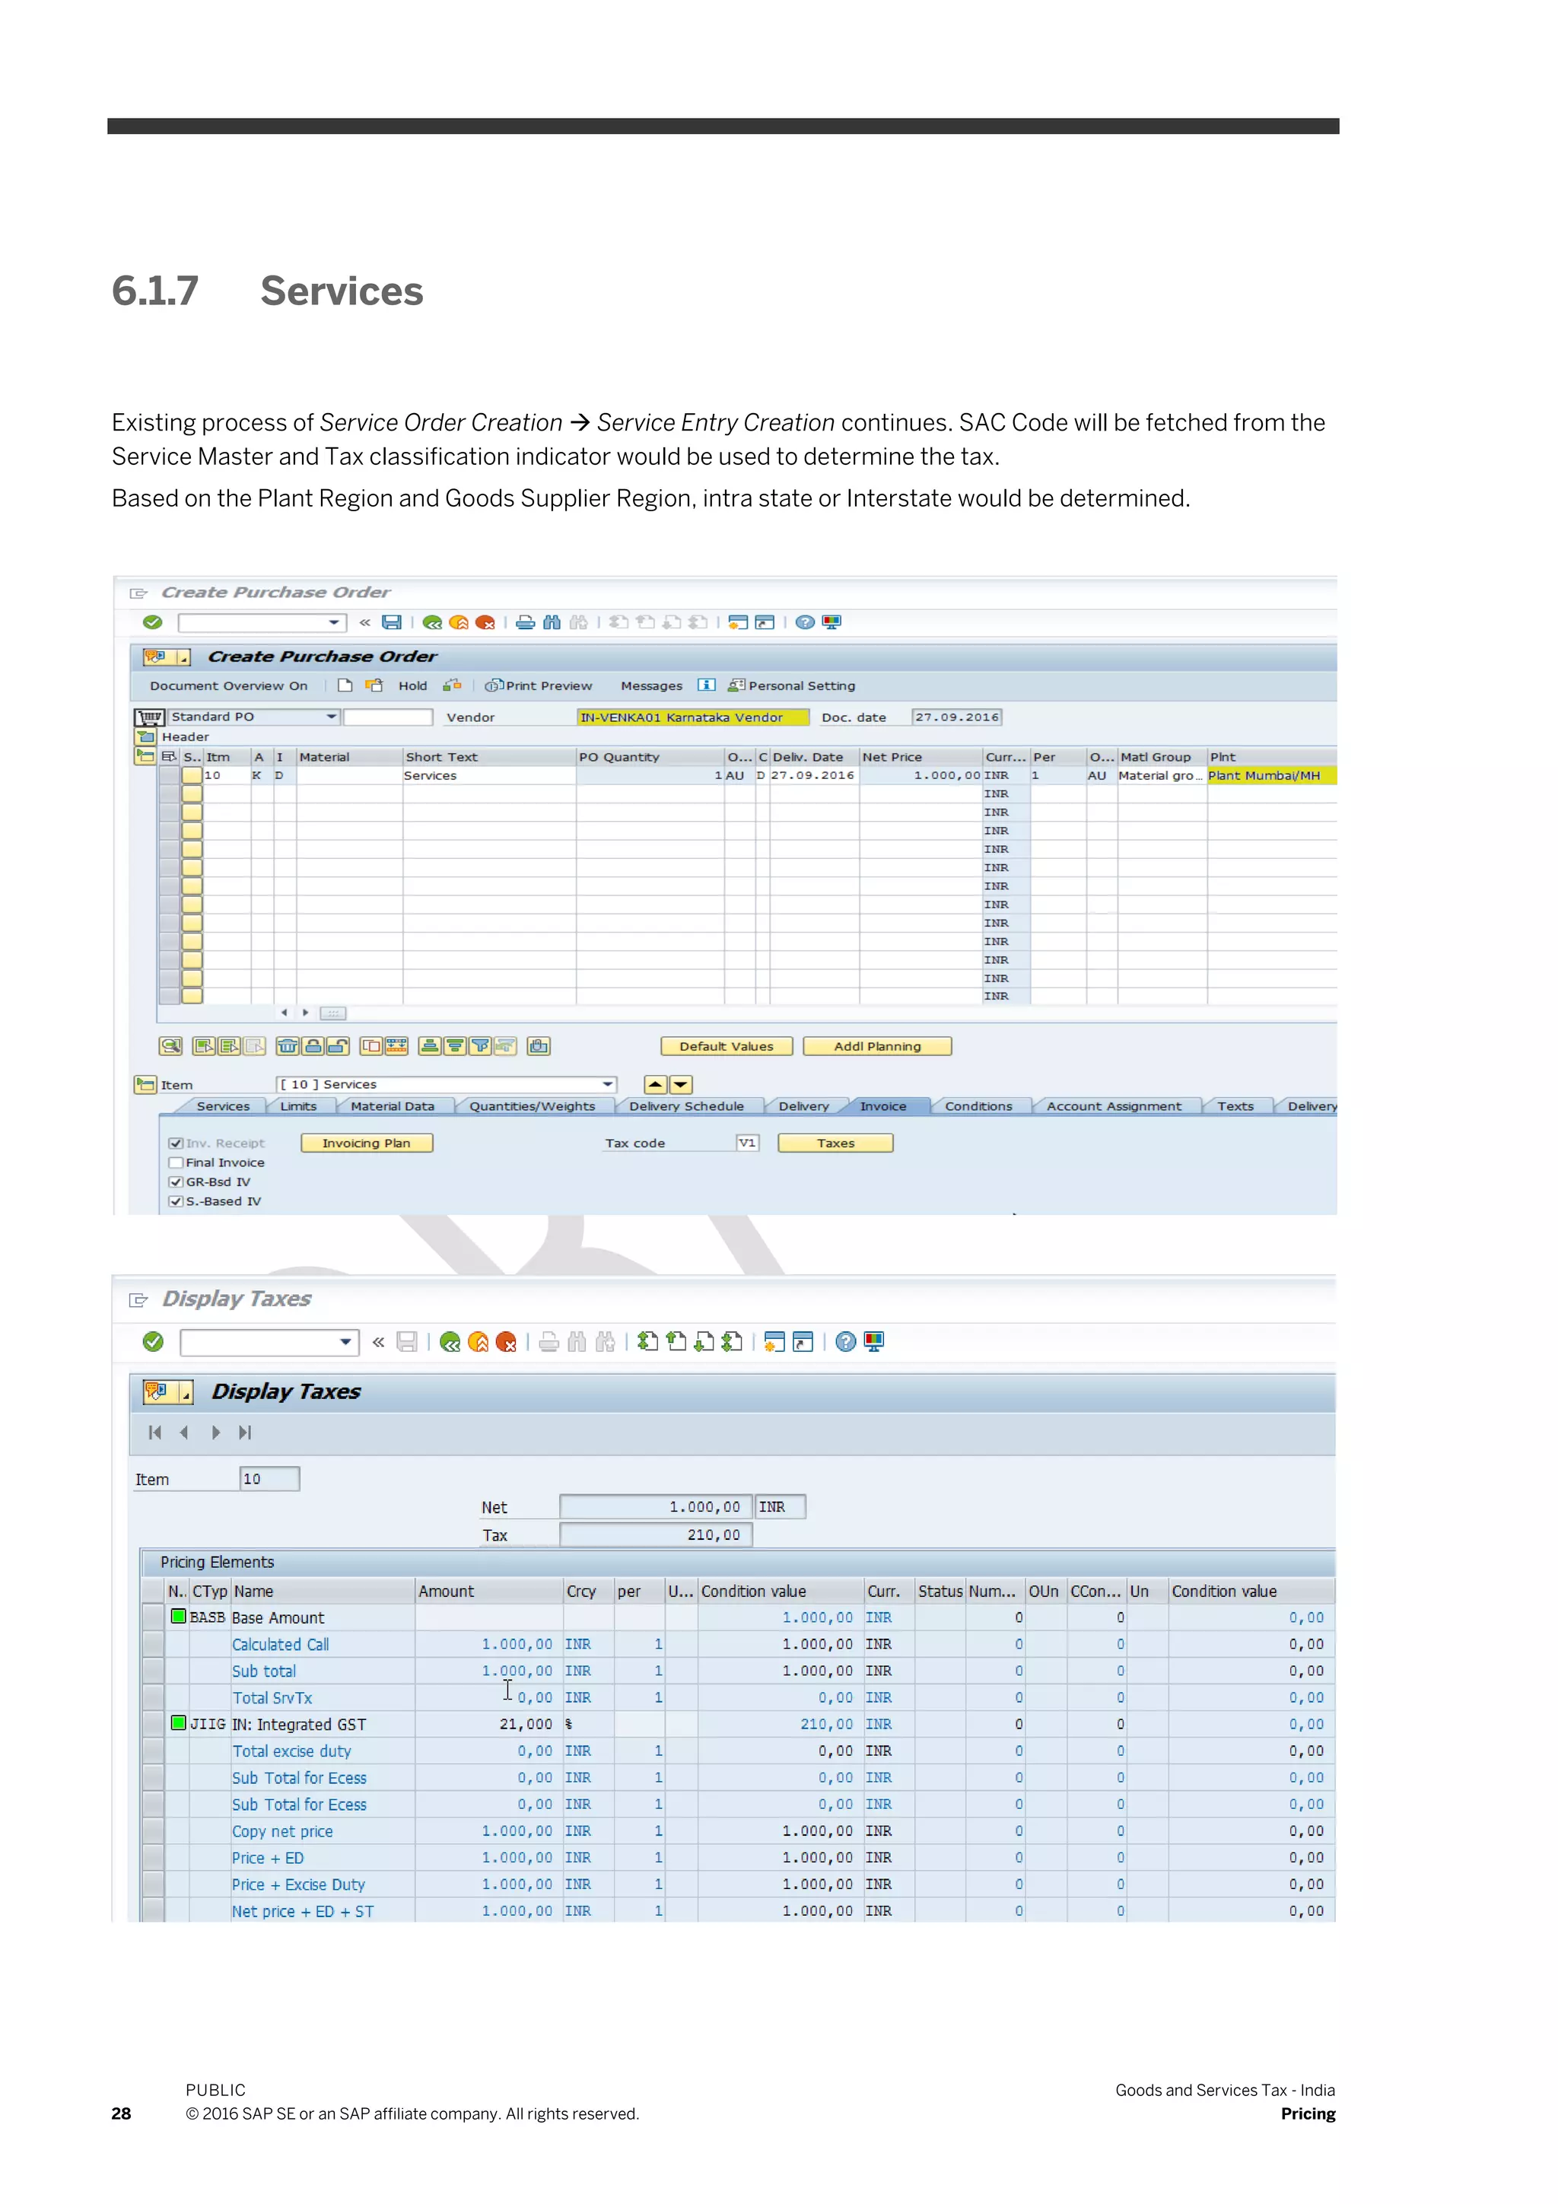The height and width of the screenshot is (2204, 1558).
Task: Click the Doc. date field 27.09.2016
Action: pyautogui.click(x=957, y=717)
